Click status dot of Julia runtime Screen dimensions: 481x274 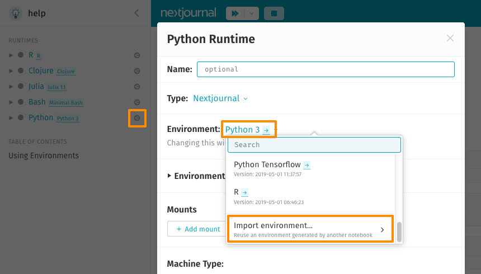point(21,86)
